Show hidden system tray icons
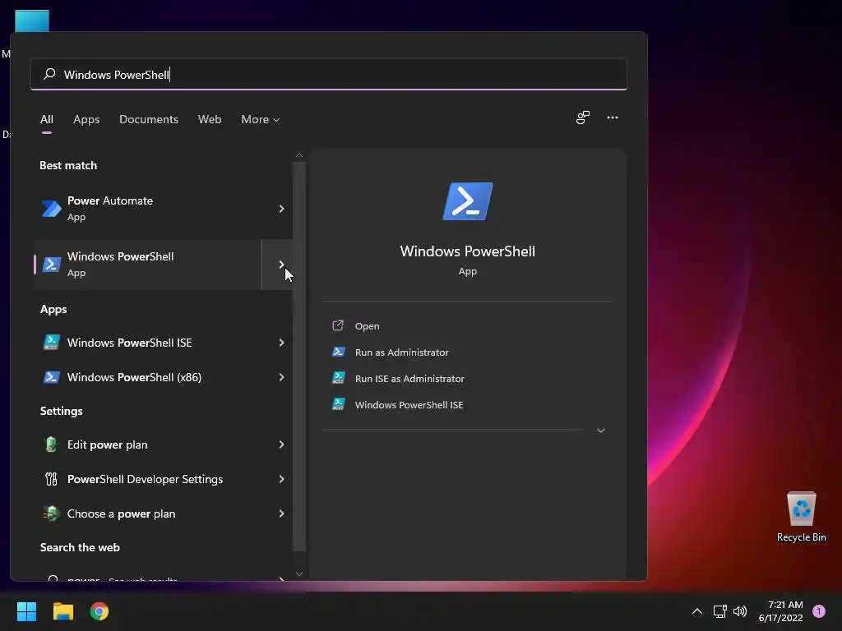This screenshot has height=631, width=842. coord(697,611)
